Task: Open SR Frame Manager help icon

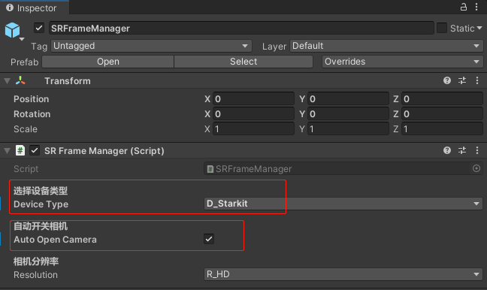Action: coord(447,150)
